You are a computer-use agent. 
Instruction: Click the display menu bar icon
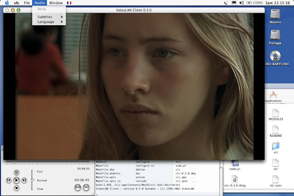234,3
